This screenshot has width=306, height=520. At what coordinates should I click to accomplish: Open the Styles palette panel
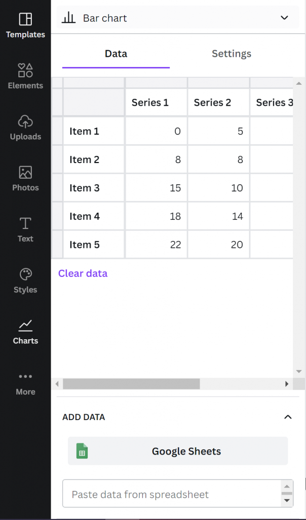[25, 281]
